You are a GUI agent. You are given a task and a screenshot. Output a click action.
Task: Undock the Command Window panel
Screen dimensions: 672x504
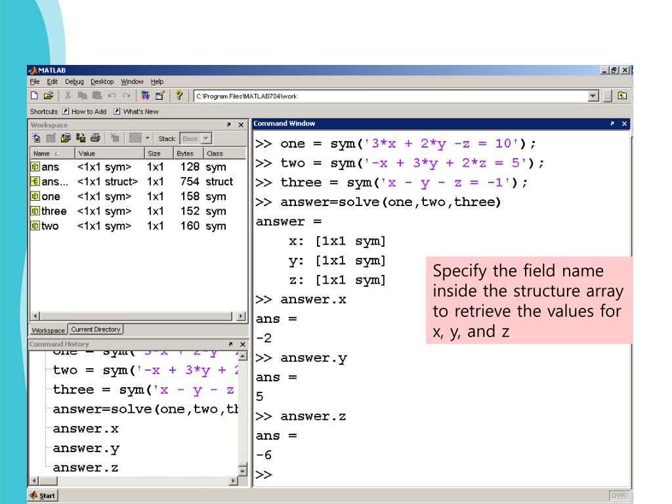612,123
